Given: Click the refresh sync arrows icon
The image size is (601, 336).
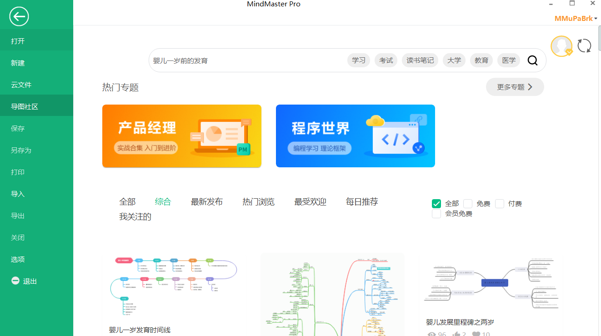Looking at the screenshot, I should click(584, 45).
